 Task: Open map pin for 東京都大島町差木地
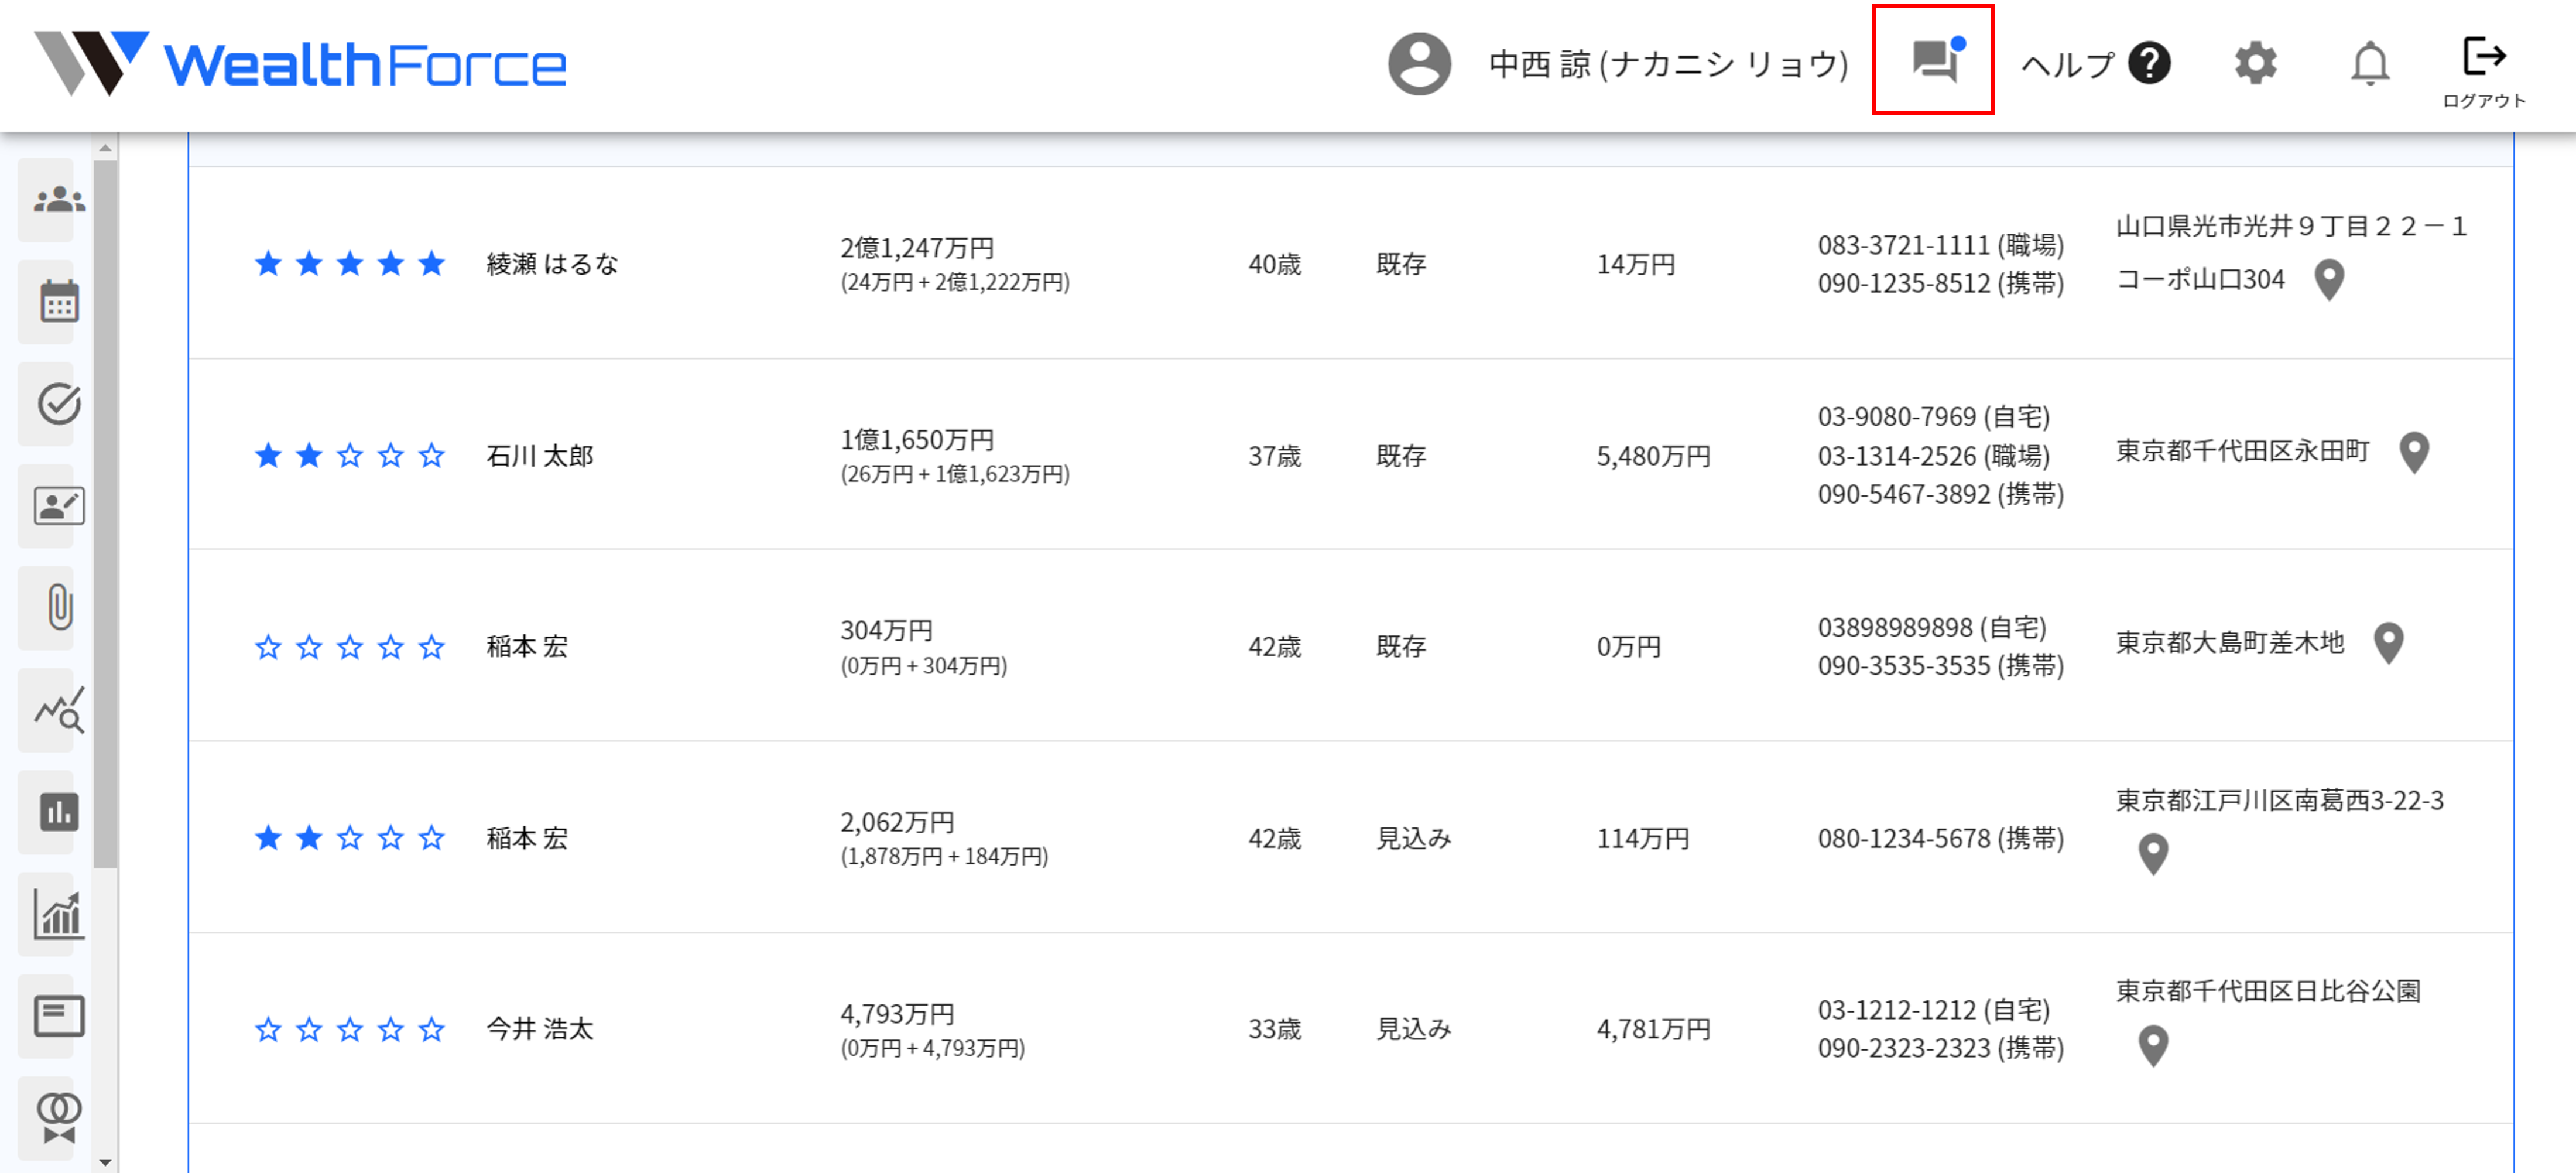[x=2388, y=643]
